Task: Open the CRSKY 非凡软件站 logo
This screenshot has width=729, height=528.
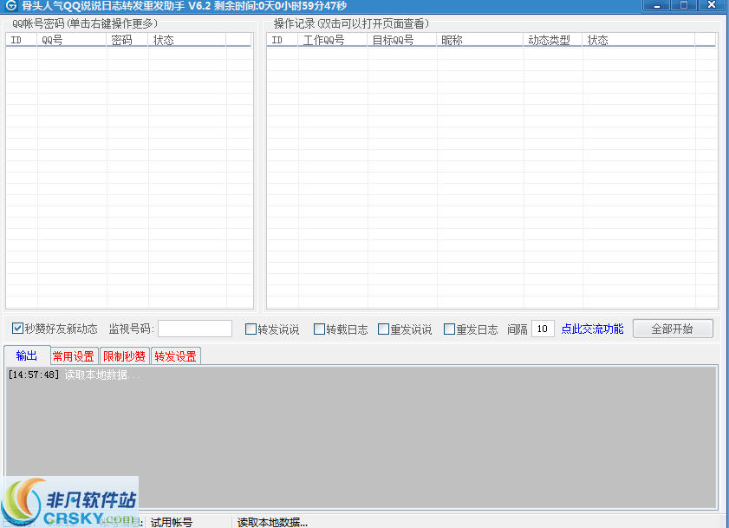Action: [x=68, y=500]
